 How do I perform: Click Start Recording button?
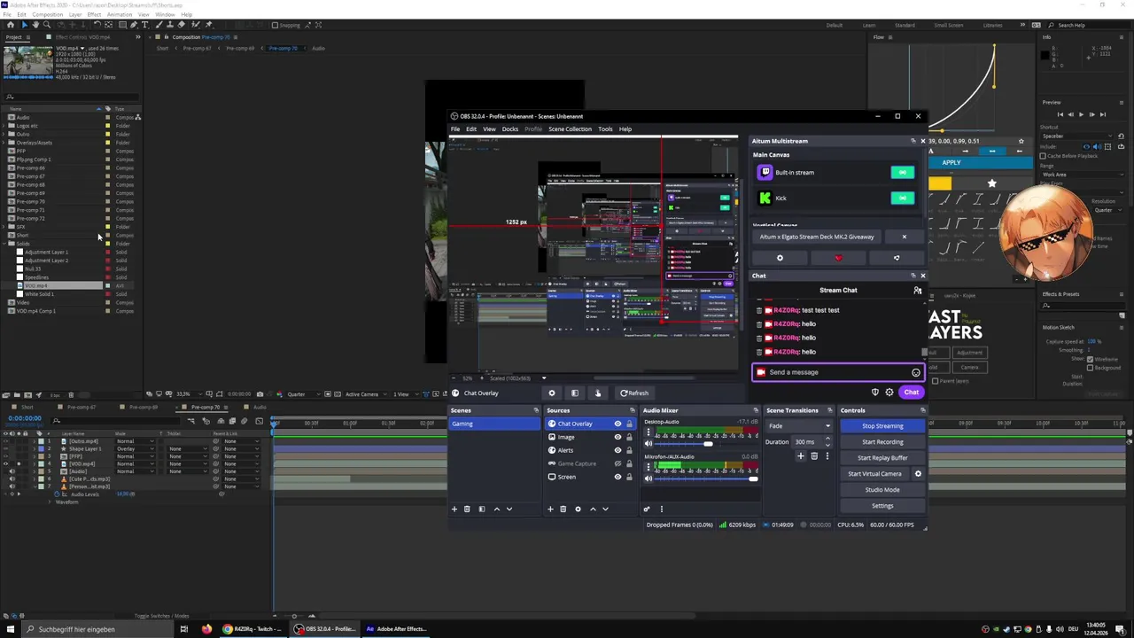pos(882,442)
